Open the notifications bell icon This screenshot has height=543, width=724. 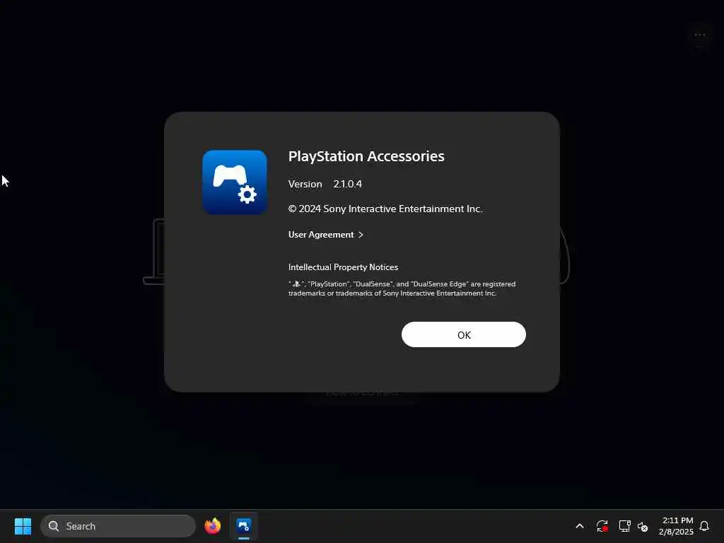(704, 526)
